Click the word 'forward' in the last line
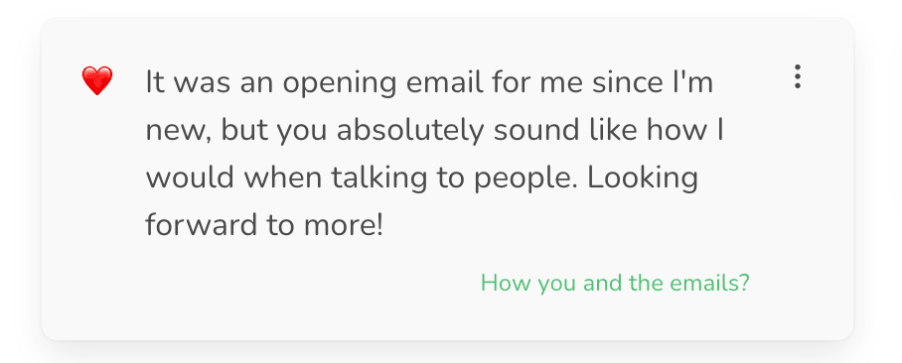Screen dimensions: 902x363 [202, 226]
